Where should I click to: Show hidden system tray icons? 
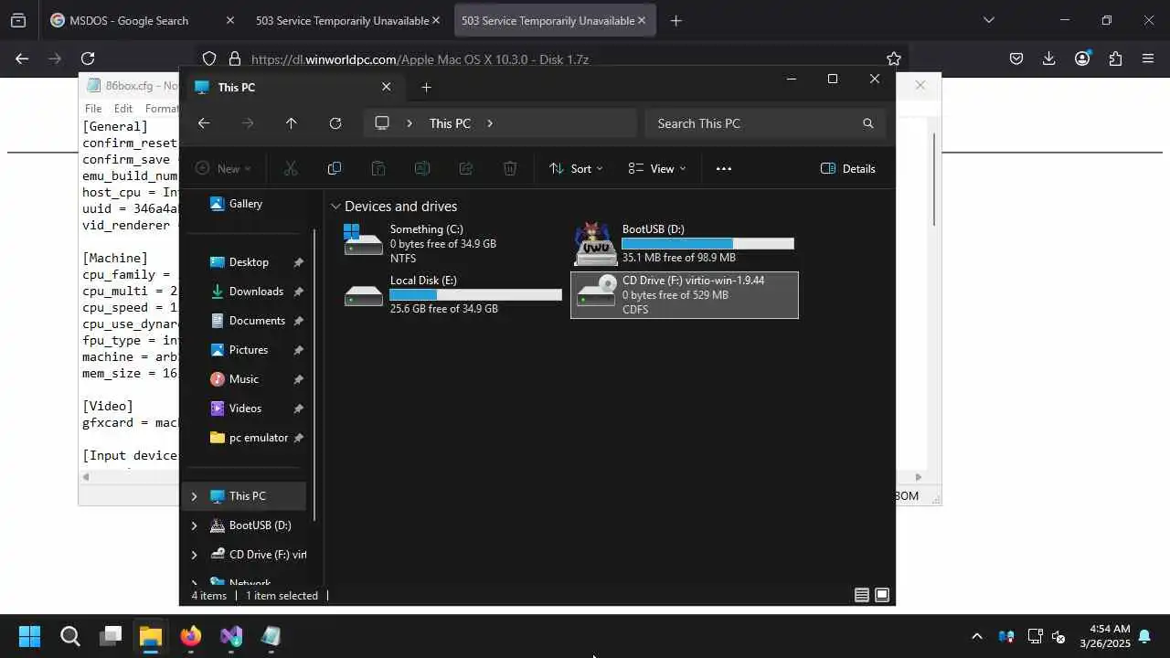[x=977, y=636]
